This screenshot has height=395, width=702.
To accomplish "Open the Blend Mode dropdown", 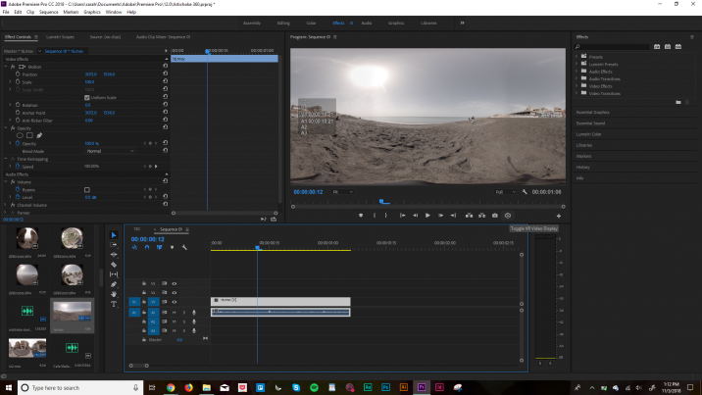I will [x=110, y=151].
